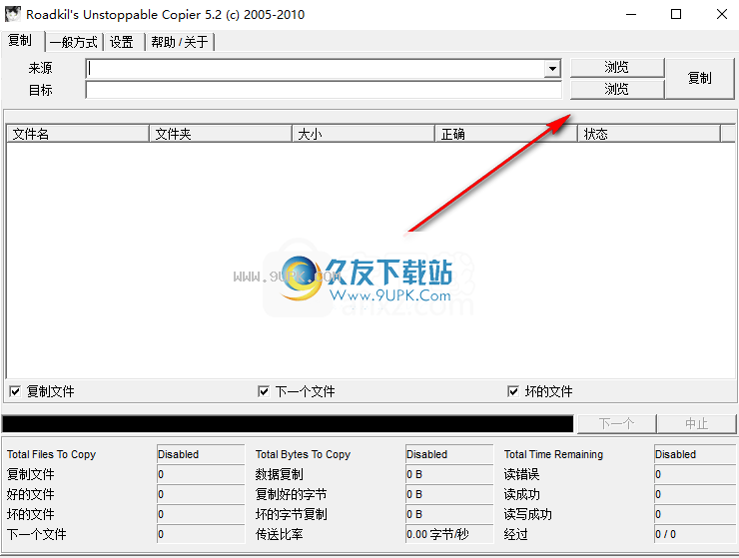Open the 一般方式 tab
739x558 pixels.
[74, 42]
